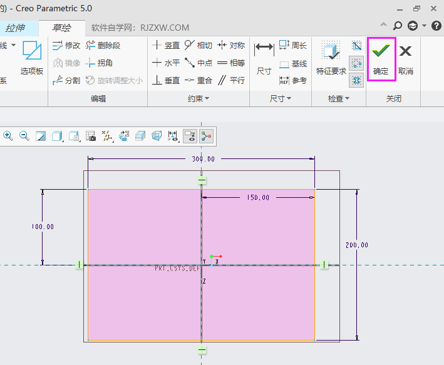
Task: Select the 尺寸 dimension tool
Action: pos(264,58)
